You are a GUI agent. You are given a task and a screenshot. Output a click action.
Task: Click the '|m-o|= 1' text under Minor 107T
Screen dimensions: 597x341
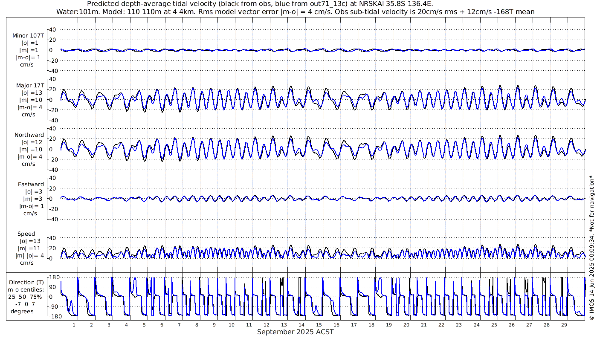click(28, 58)
